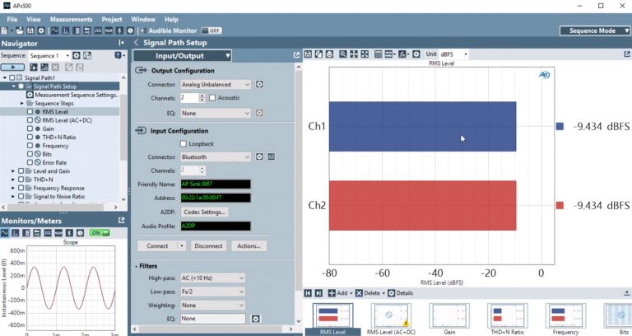Open the Measurements menu
The height and width of the screenshot is (336, 632).
(70, 18)
